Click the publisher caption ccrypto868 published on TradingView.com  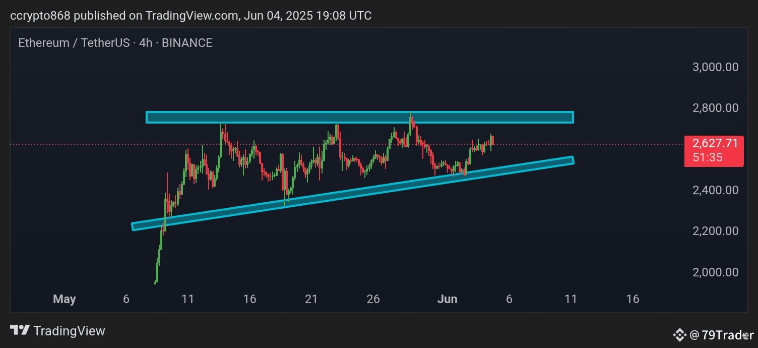tap(191, 16)
